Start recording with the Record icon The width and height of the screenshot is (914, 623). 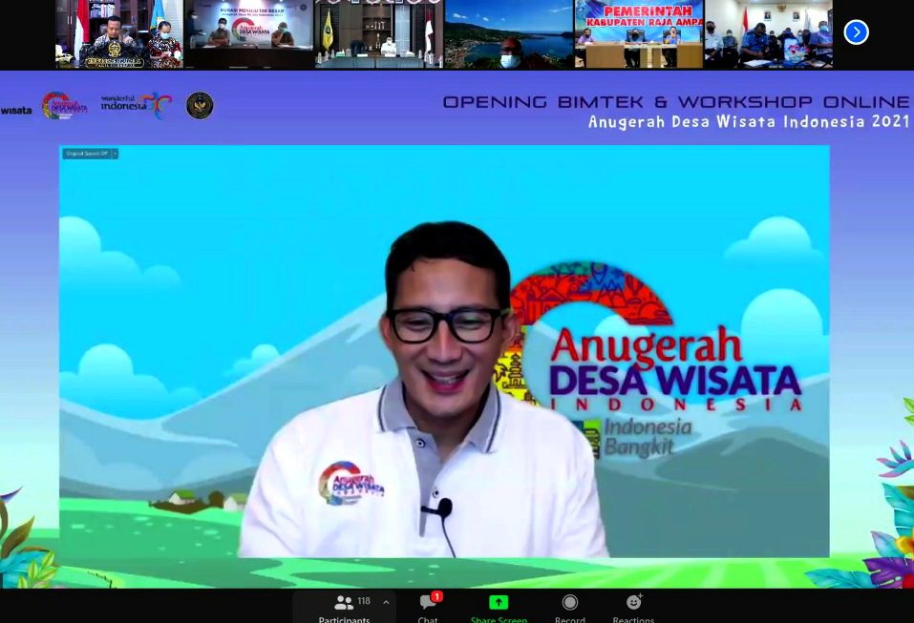569,602
